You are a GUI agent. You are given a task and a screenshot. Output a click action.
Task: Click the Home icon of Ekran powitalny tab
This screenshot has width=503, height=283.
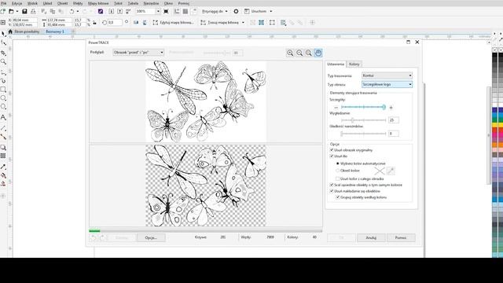coord(10,31)
